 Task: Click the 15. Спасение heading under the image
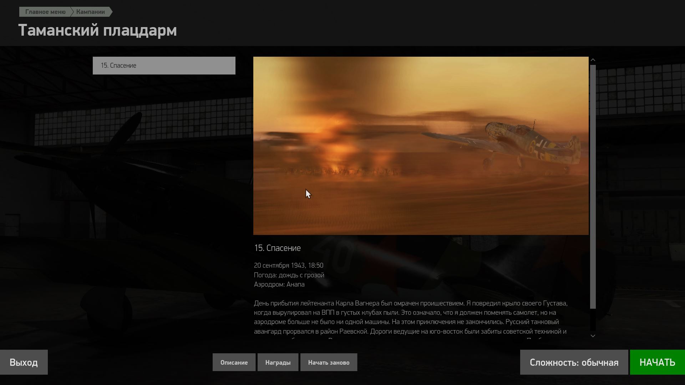click(277, 248)
